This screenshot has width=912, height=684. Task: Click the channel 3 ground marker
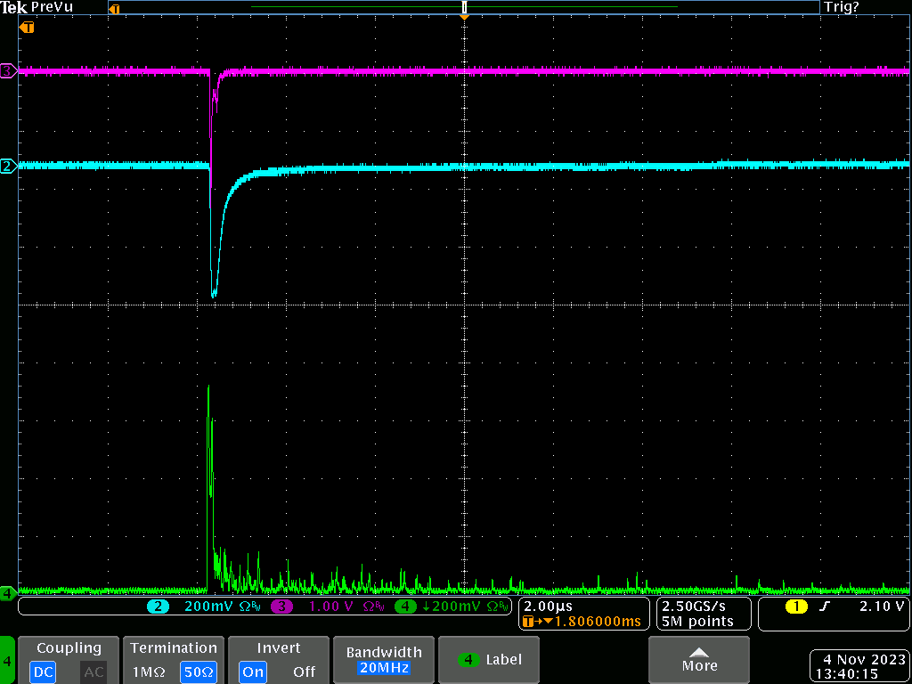tap(8, 71)
